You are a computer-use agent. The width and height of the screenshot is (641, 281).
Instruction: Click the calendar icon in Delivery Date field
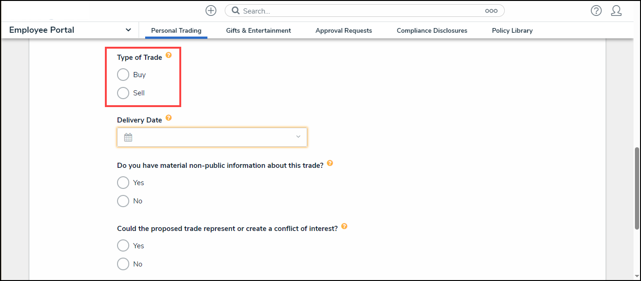tap(127, 137)
